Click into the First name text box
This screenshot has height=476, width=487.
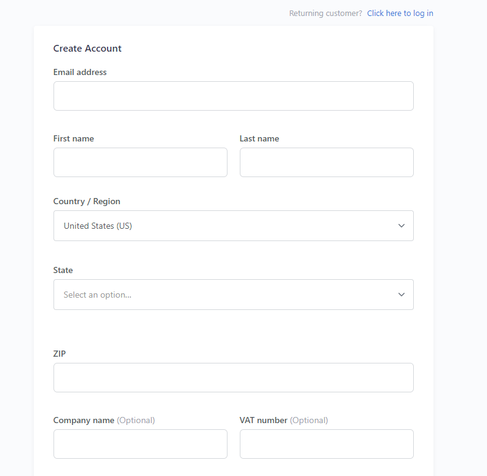140,162
